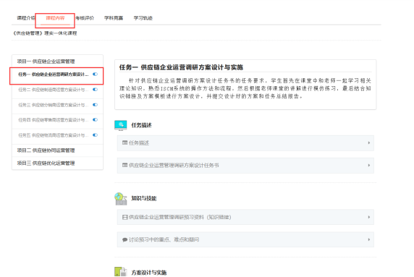
Task: Select 项目二 供应链协同运营管理 in sidebar
Action: [x=46, y=150]
